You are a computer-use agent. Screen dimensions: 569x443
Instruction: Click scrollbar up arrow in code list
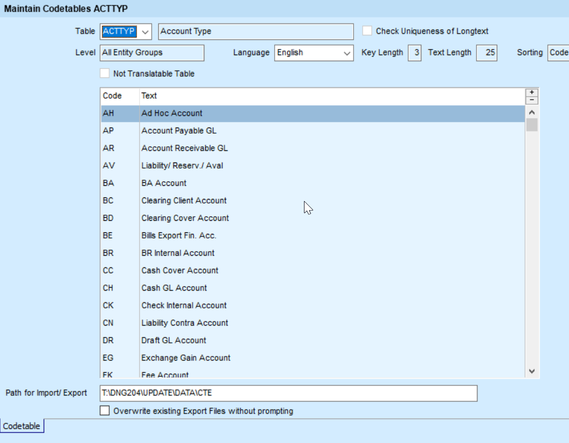tap(532, 113)
